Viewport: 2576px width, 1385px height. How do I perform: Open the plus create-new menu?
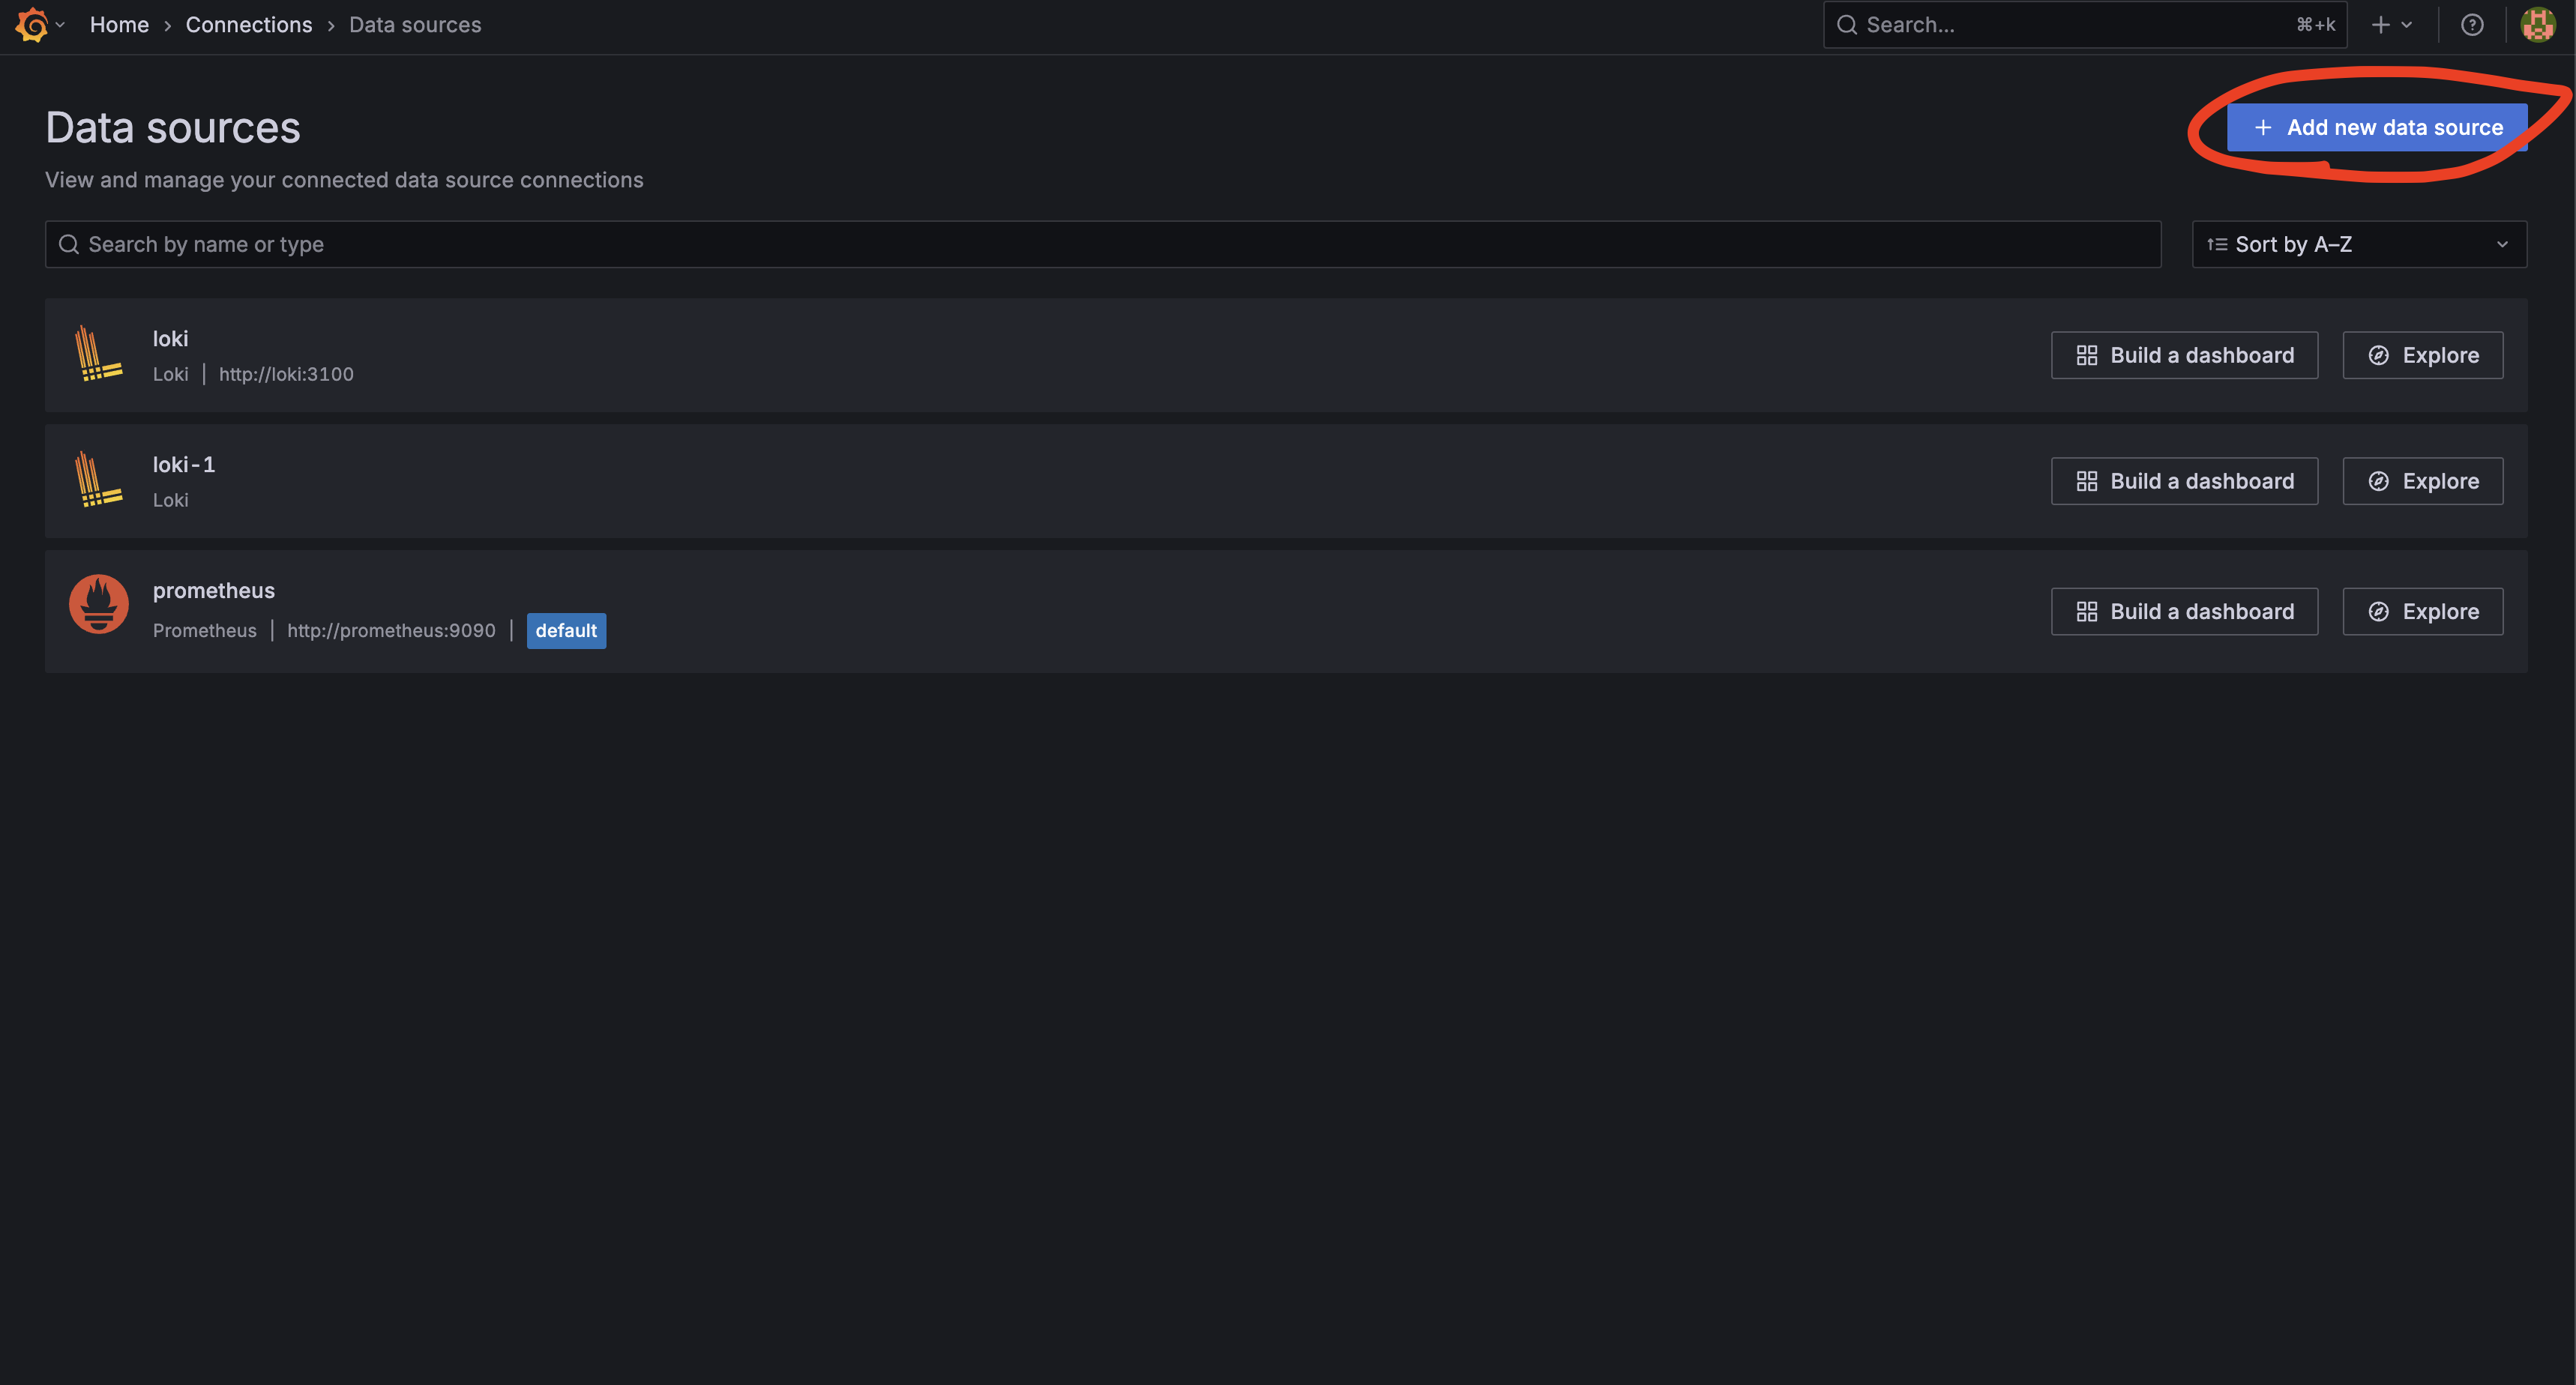point(2391,25)
